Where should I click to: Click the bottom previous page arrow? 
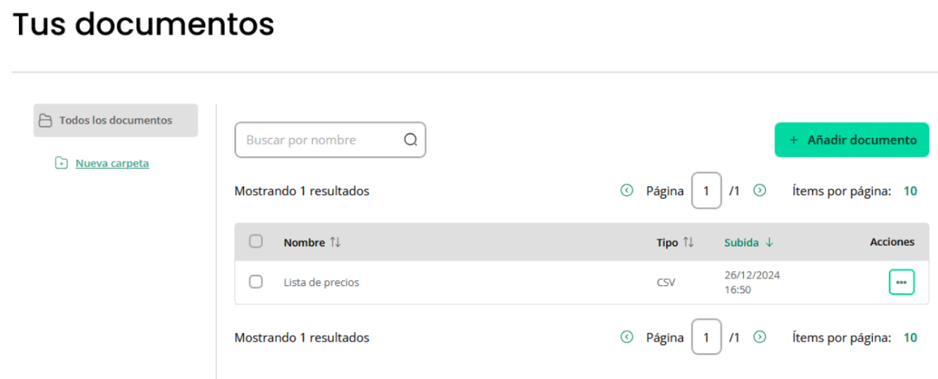tap(627, 337)
